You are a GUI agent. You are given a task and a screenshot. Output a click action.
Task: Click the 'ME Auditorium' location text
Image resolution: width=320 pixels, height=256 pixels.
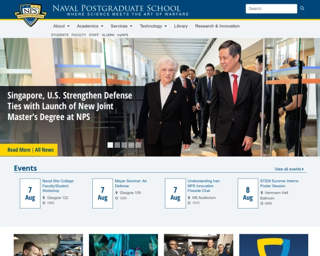204,198
